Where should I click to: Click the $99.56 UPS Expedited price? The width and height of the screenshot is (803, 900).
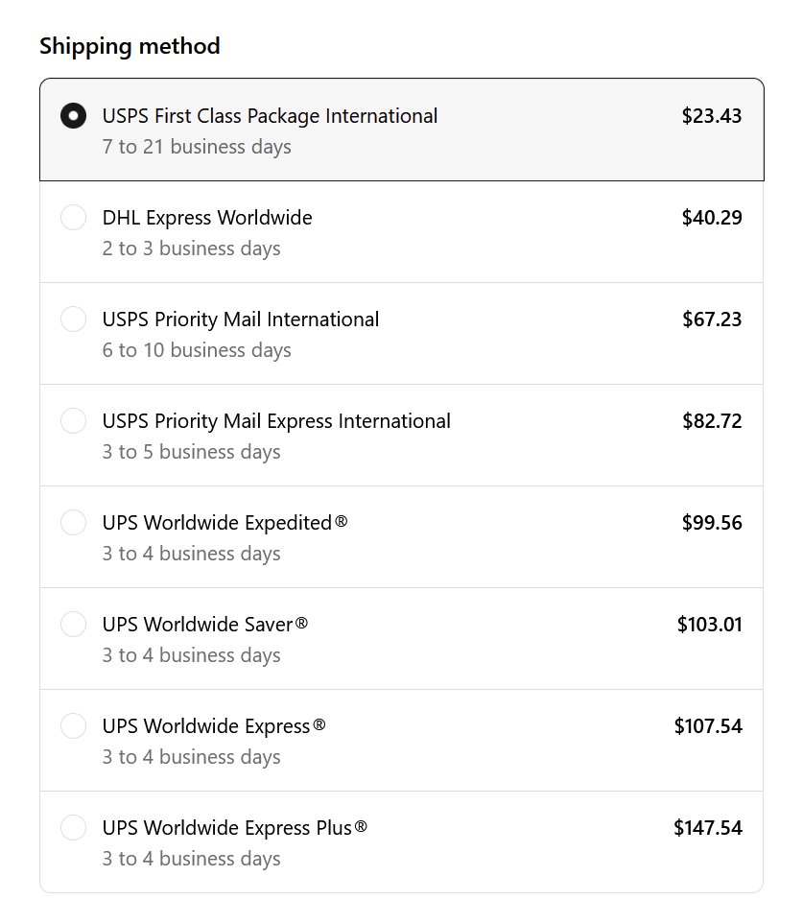[x=712, y=522]
